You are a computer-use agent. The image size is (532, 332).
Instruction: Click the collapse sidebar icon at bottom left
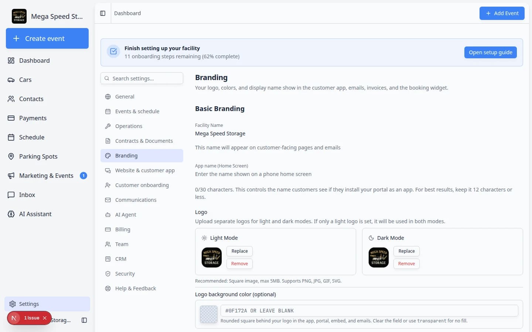pyautogui.click(x=84, y=320)
